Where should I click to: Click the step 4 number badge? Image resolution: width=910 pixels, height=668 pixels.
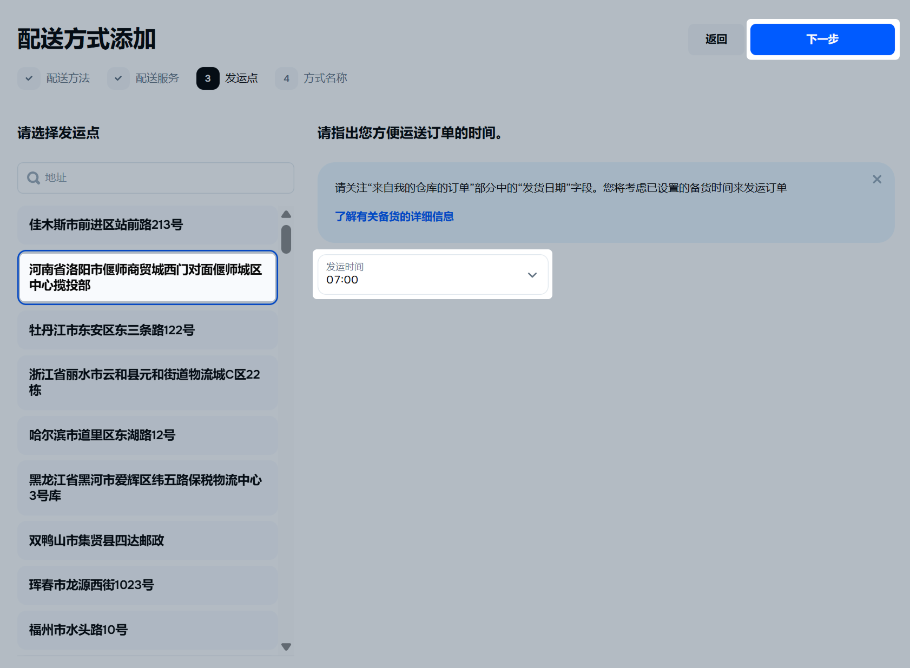(286, 78)
